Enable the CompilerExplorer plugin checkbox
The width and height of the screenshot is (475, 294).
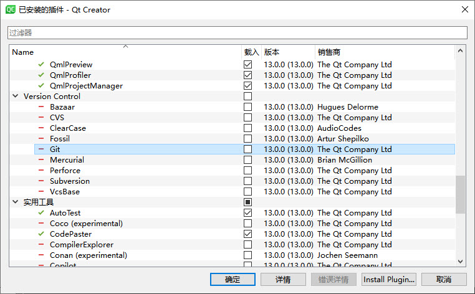click(248, 245)
